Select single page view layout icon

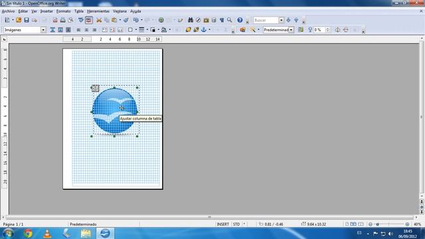(x=347, y=224)
